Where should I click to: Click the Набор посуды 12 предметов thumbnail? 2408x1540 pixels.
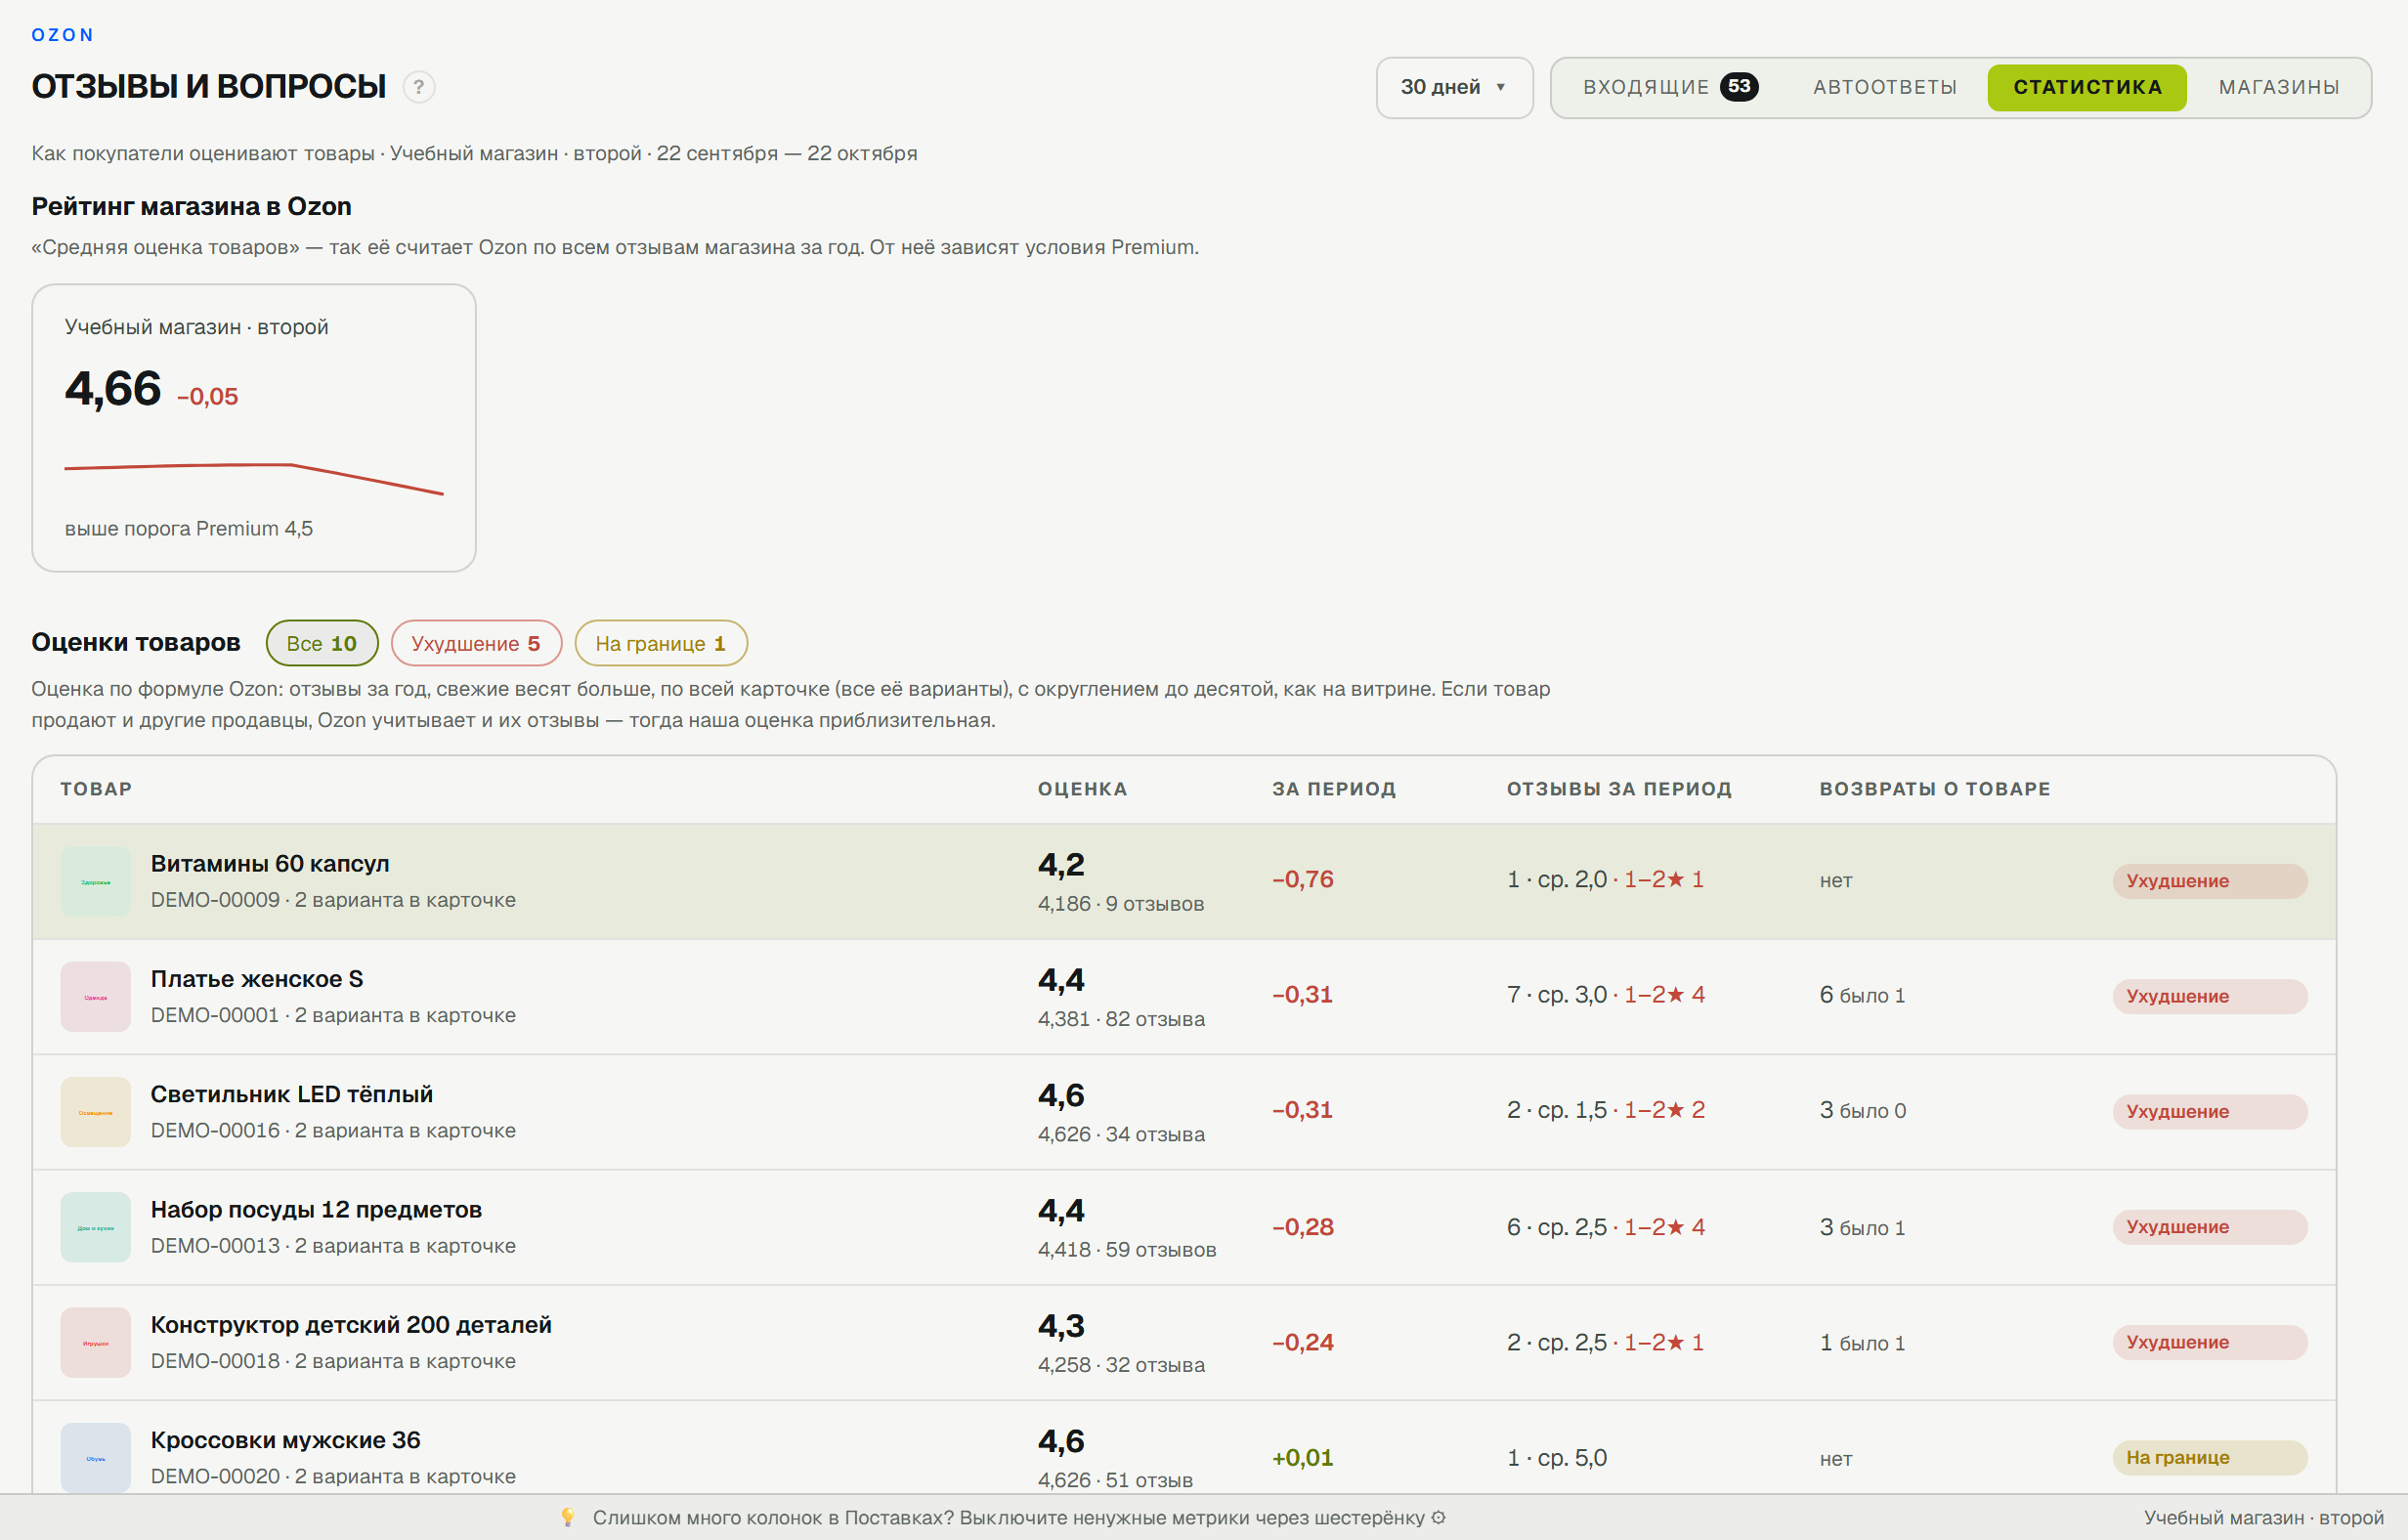(x=96, y=1227)
